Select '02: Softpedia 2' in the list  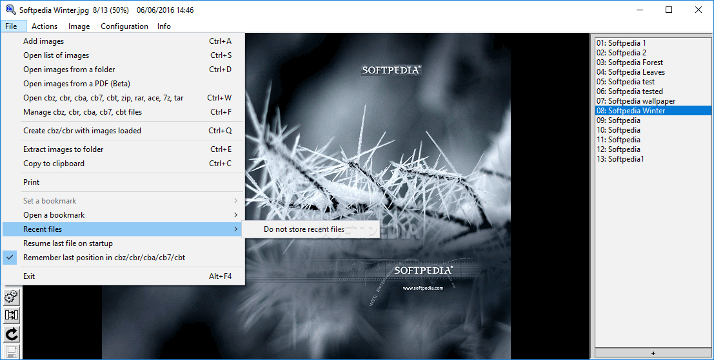tap(653, 53)
